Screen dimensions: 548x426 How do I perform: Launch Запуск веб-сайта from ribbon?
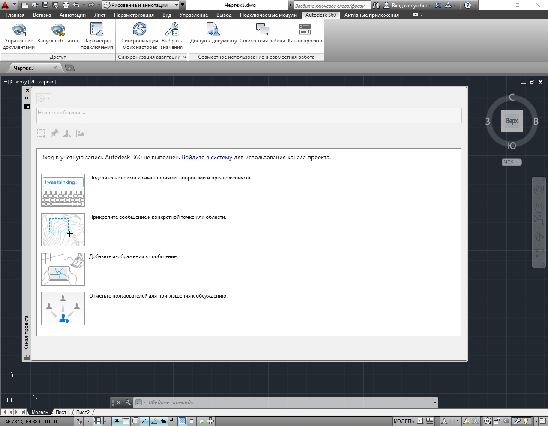click(x=58, y=33)
